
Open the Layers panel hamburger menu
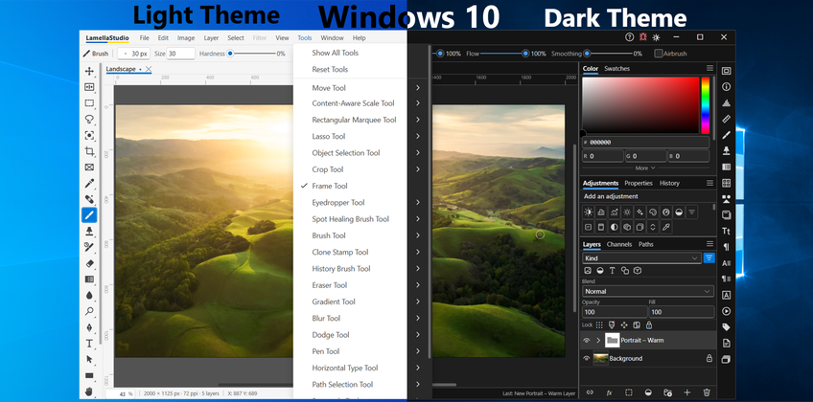click(x=709, y=244)
